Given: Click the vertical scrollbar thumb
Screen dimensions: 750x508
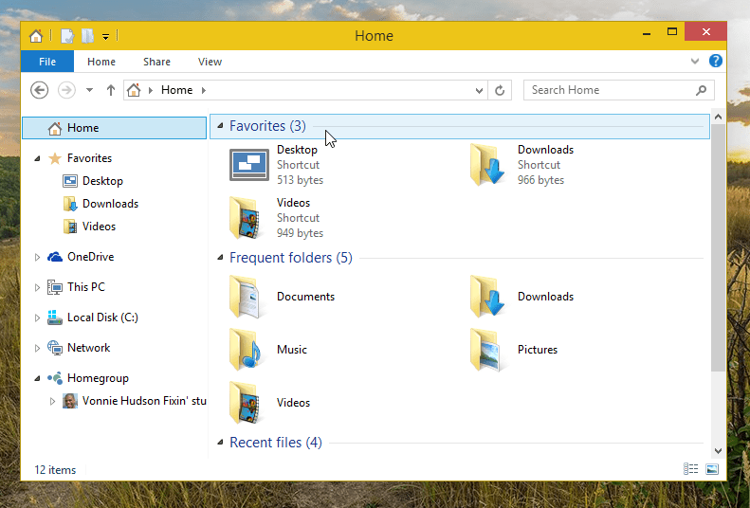Looking at the screenshot, I should click(x=718, y=247).
